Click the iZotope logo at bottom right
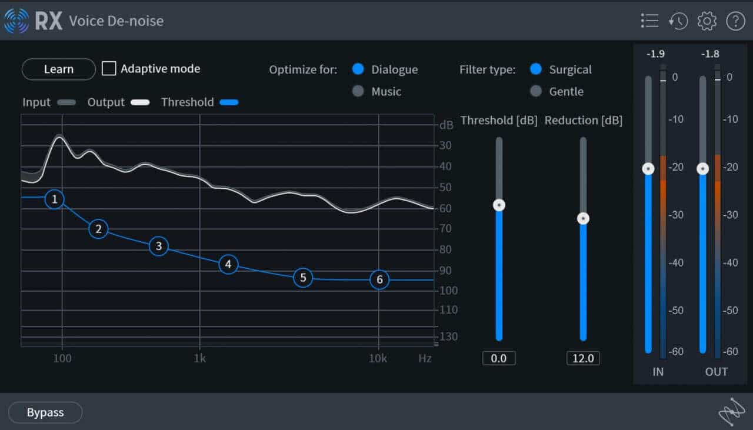 point(732,412)
